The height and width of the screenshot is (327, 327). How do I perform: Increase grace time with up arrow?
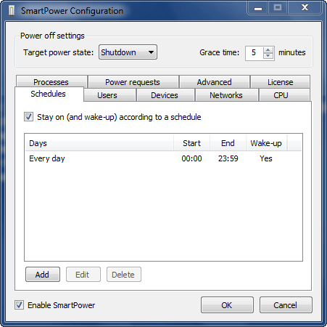point(268,50)
